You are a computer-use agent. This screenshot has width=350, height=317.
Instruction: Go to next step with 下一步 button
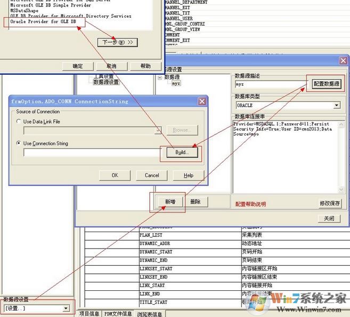pyautogui.click(x=118, y=42)
